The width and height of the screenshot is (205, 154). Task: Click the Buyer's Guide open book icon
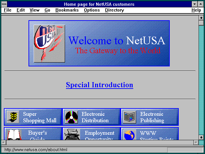click(x=14, y=135)
